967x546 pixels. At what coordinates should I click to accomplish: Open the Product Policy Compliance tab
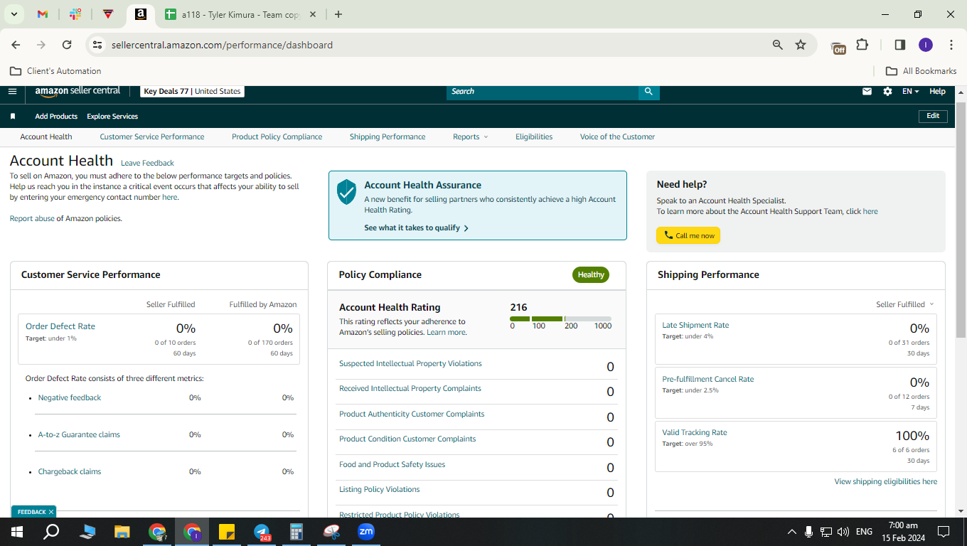point(277,136)
